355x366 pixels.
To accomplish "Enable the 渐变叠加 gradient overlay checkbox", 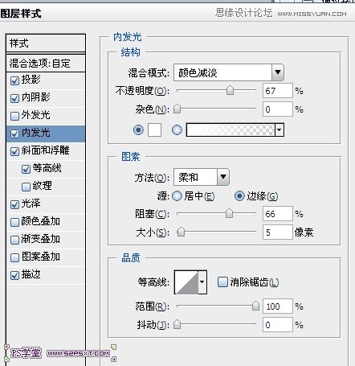I will (14, 240).
